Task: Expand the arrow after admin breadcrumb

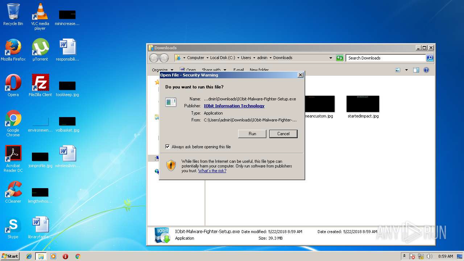Action: (x=270, y=58)
